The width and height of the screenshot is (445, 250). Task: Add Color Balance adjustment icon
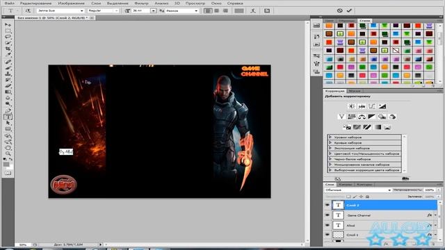(362, 117)
